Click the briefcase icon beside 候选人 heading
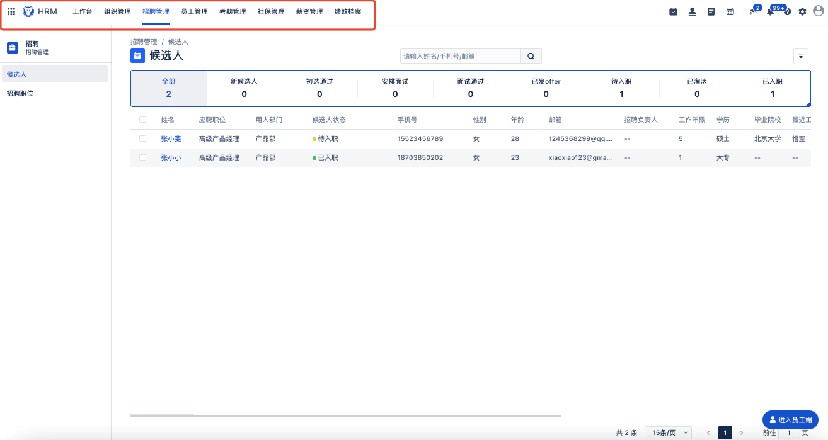The width and height of the screenshot is (828, 440). [x=137, y=55]
